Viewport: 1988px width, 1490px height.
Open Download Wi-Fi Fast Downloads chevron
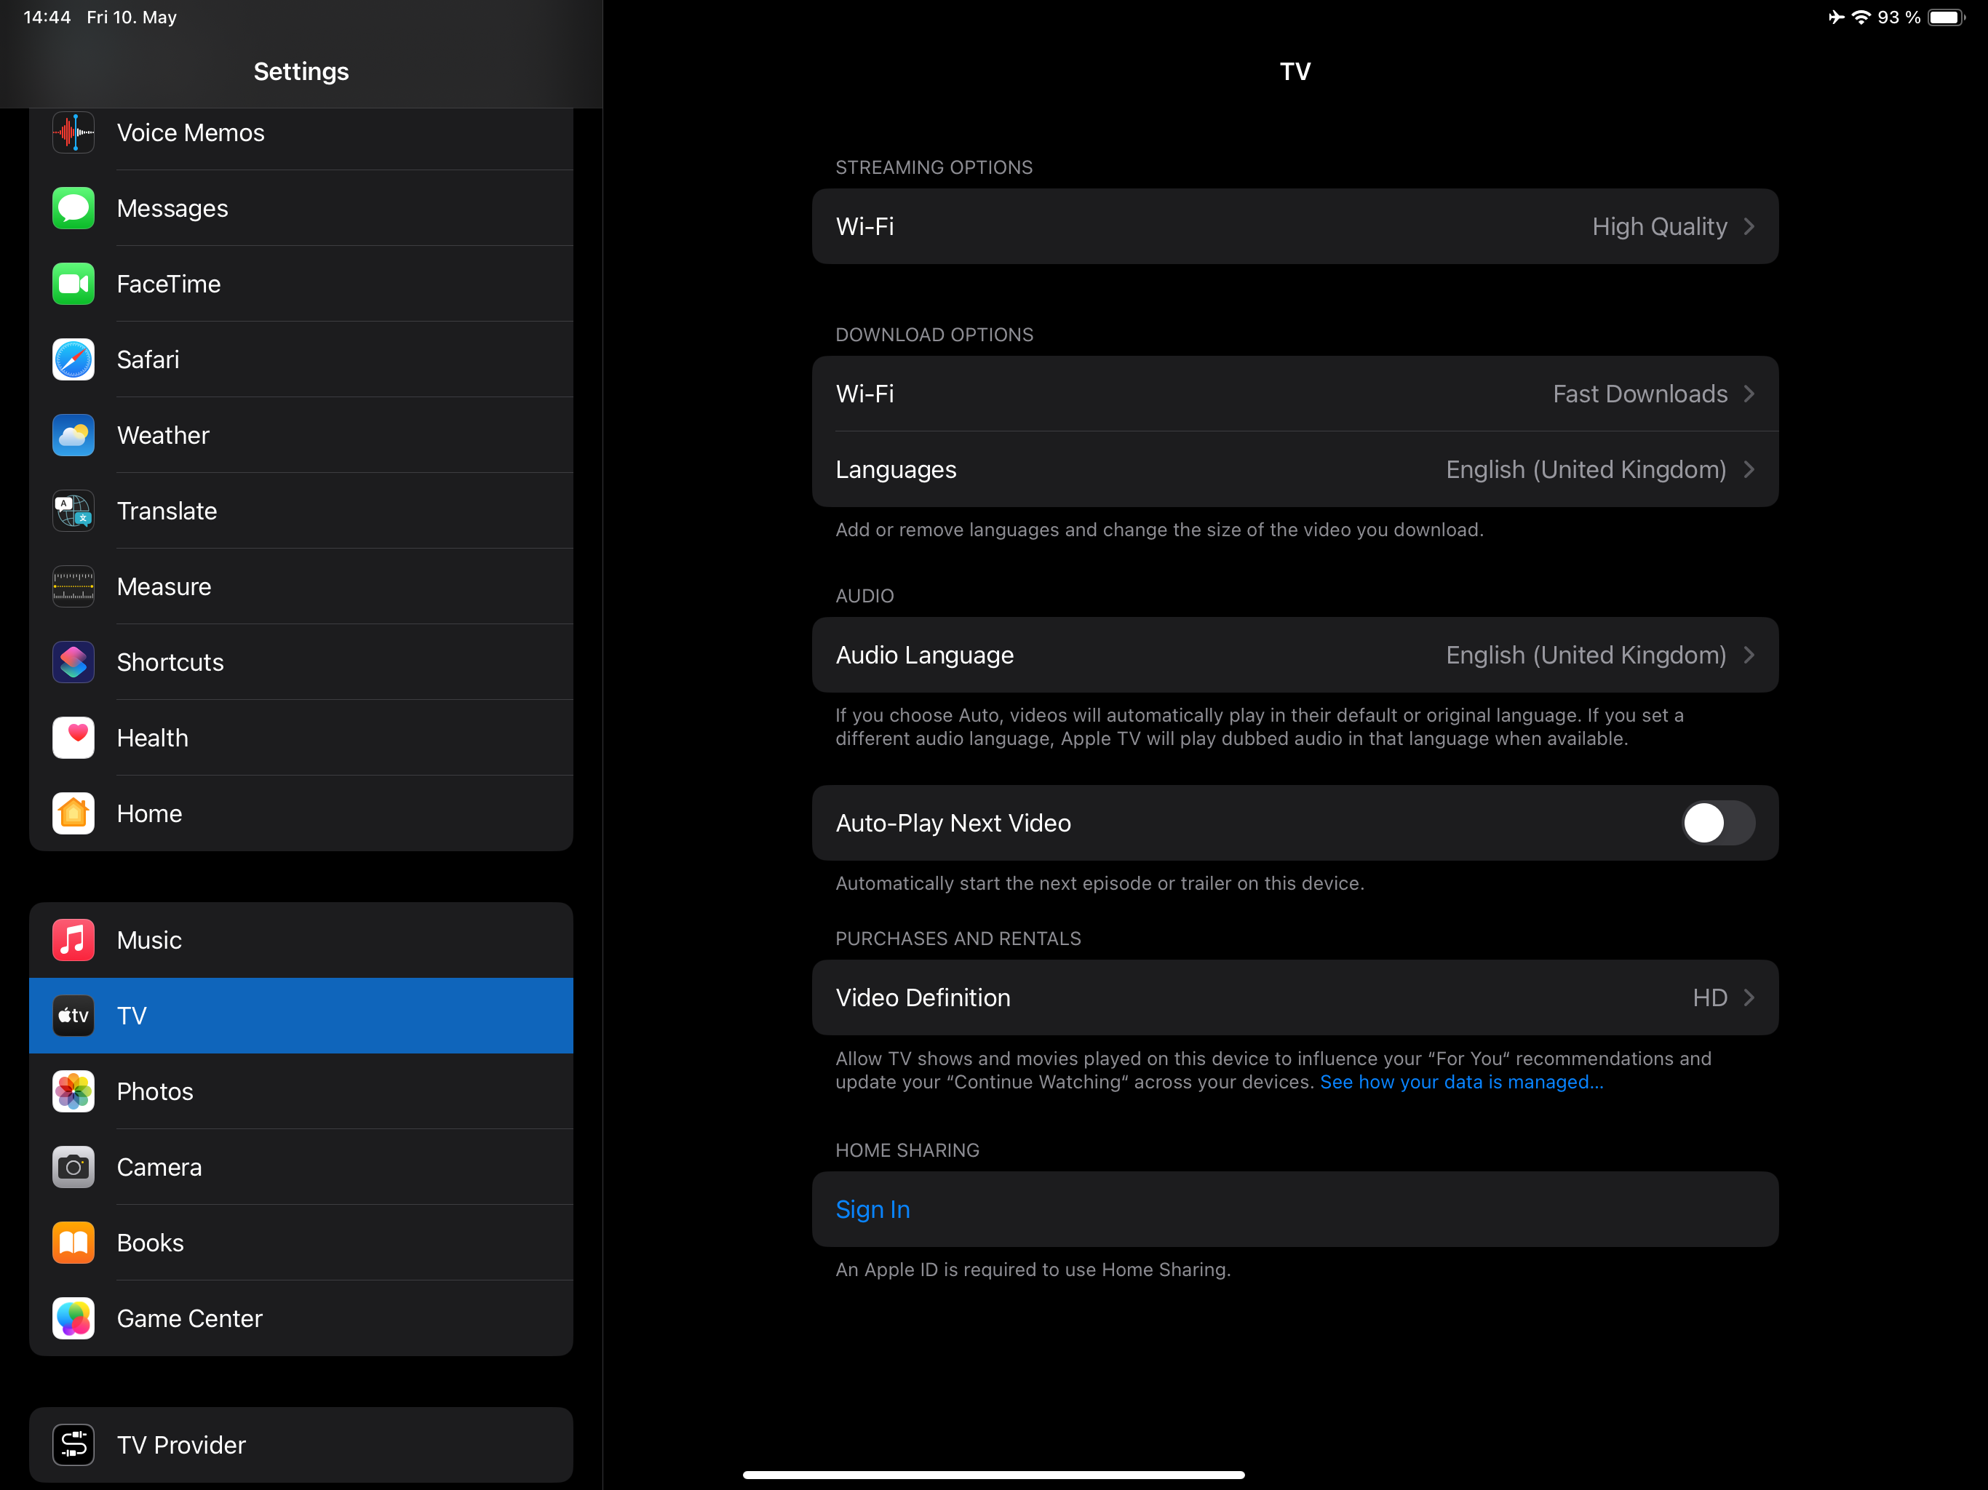coord(1748,394)
